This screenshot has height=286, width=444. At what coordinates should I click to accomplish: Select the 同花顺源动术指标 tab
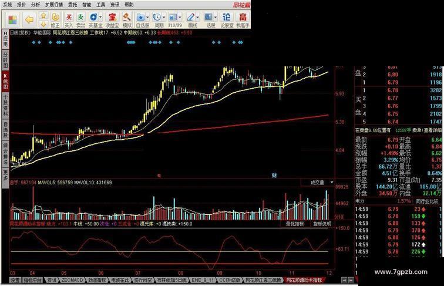pyautogui.click(x=304, y=280)
